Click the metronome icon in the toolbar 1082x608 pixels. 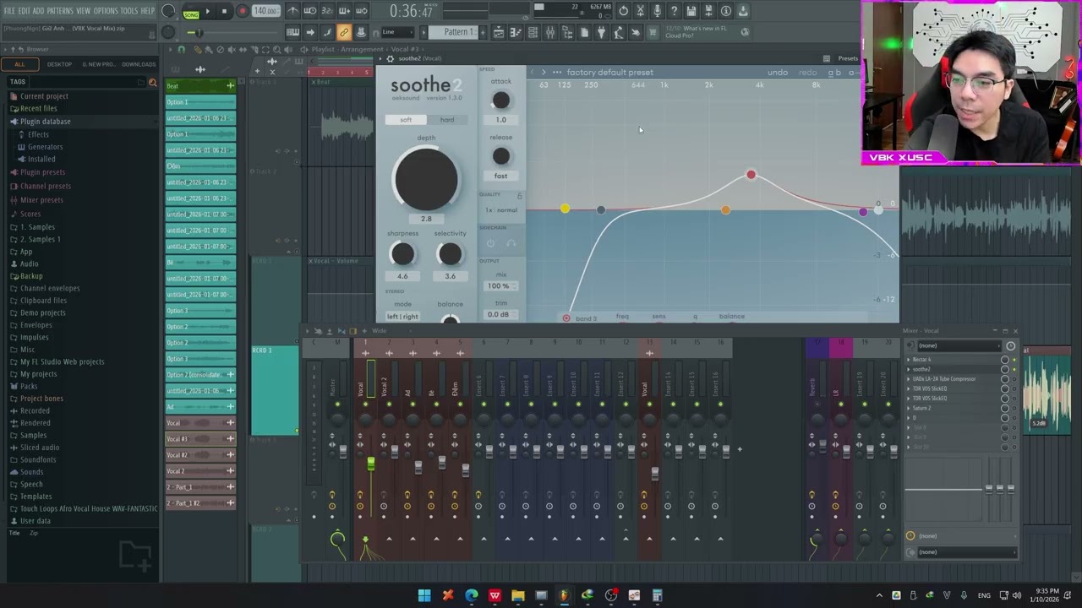[x=292, y=11]
